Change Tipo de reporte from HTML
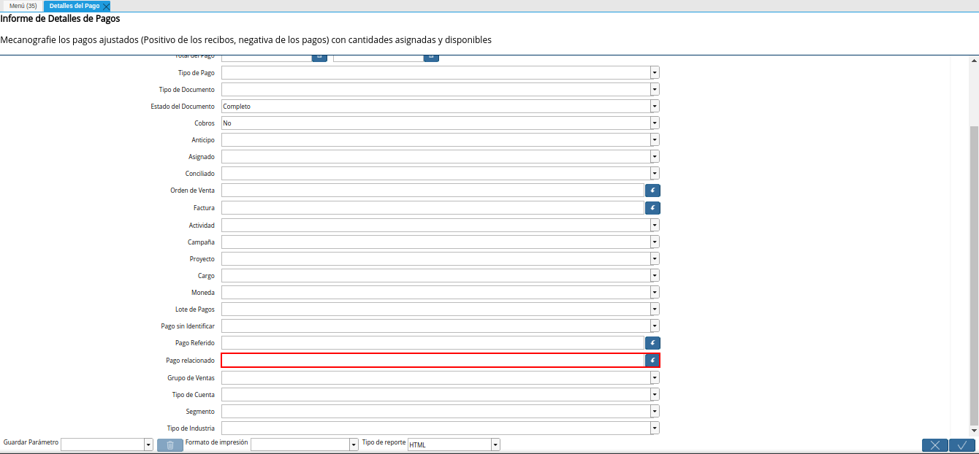 (495, 445)
